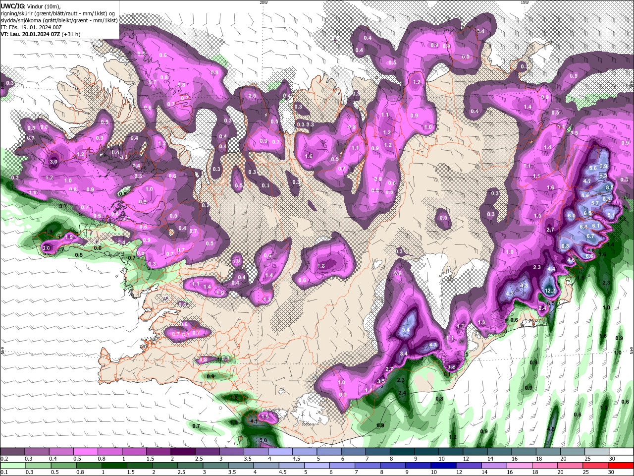This screenshot has height=476, width=634.
Task: Click the 5.1 value on the map
Action: pos(611,215)
